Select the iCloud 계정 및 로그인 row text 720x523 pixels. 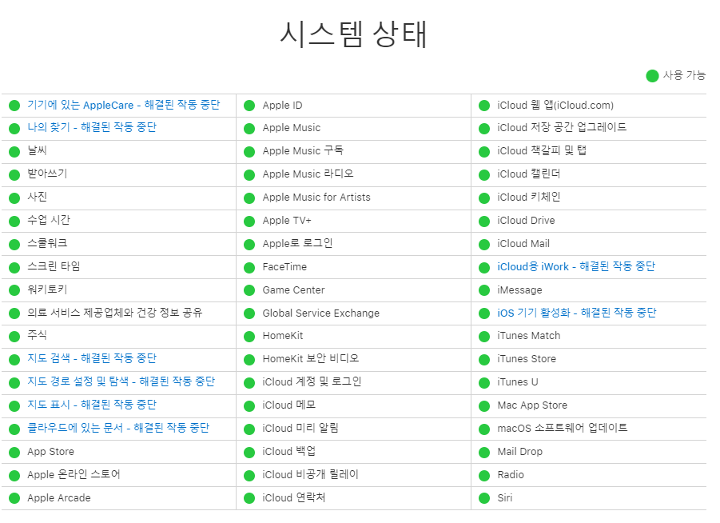coord(312,382)
